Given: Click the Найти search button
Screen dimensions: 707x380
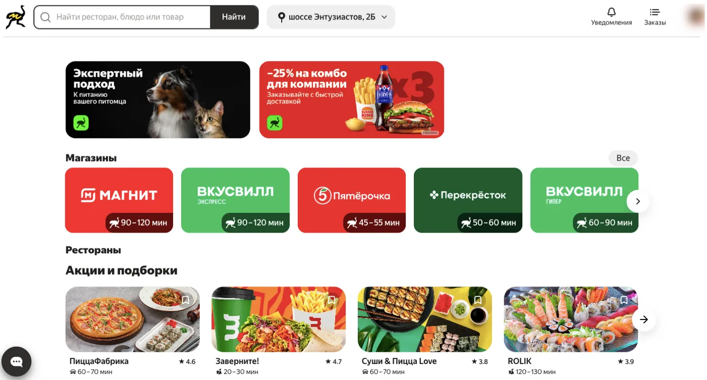Looking at the screenshot, I should pyautogui.click(x=234, y=17).
